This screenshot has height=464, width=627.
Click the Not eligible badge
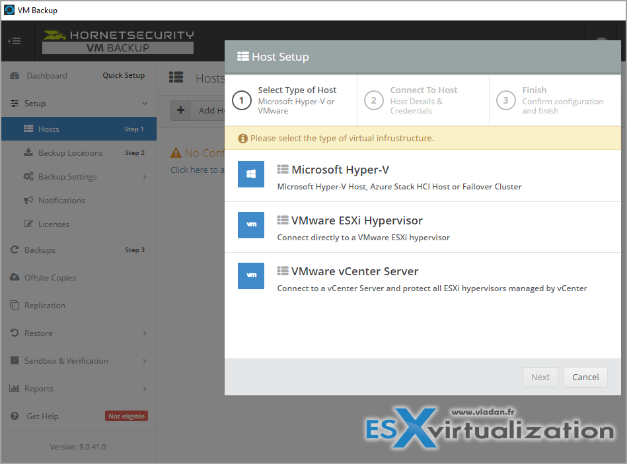[x=127, y=416]
